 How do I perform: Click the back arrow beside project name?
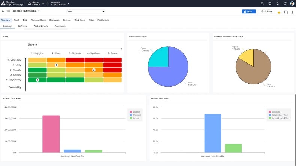point(3,11)
